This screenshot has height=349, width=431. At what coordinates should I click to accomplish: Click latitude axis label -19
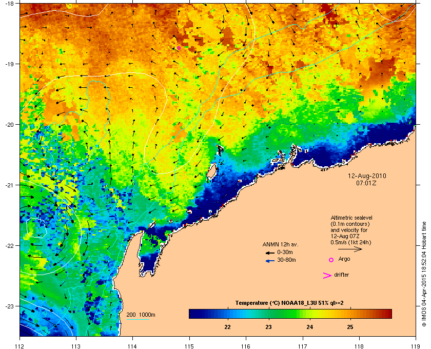(x=9, y=64)
